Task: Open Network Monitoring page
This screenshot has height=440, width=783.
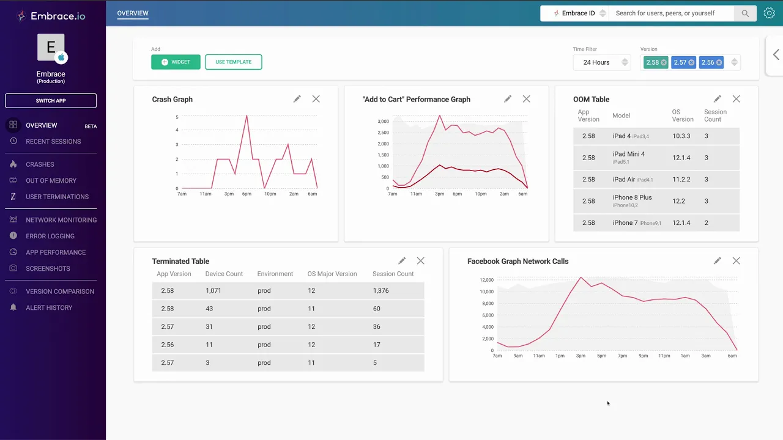Action: 61,220
